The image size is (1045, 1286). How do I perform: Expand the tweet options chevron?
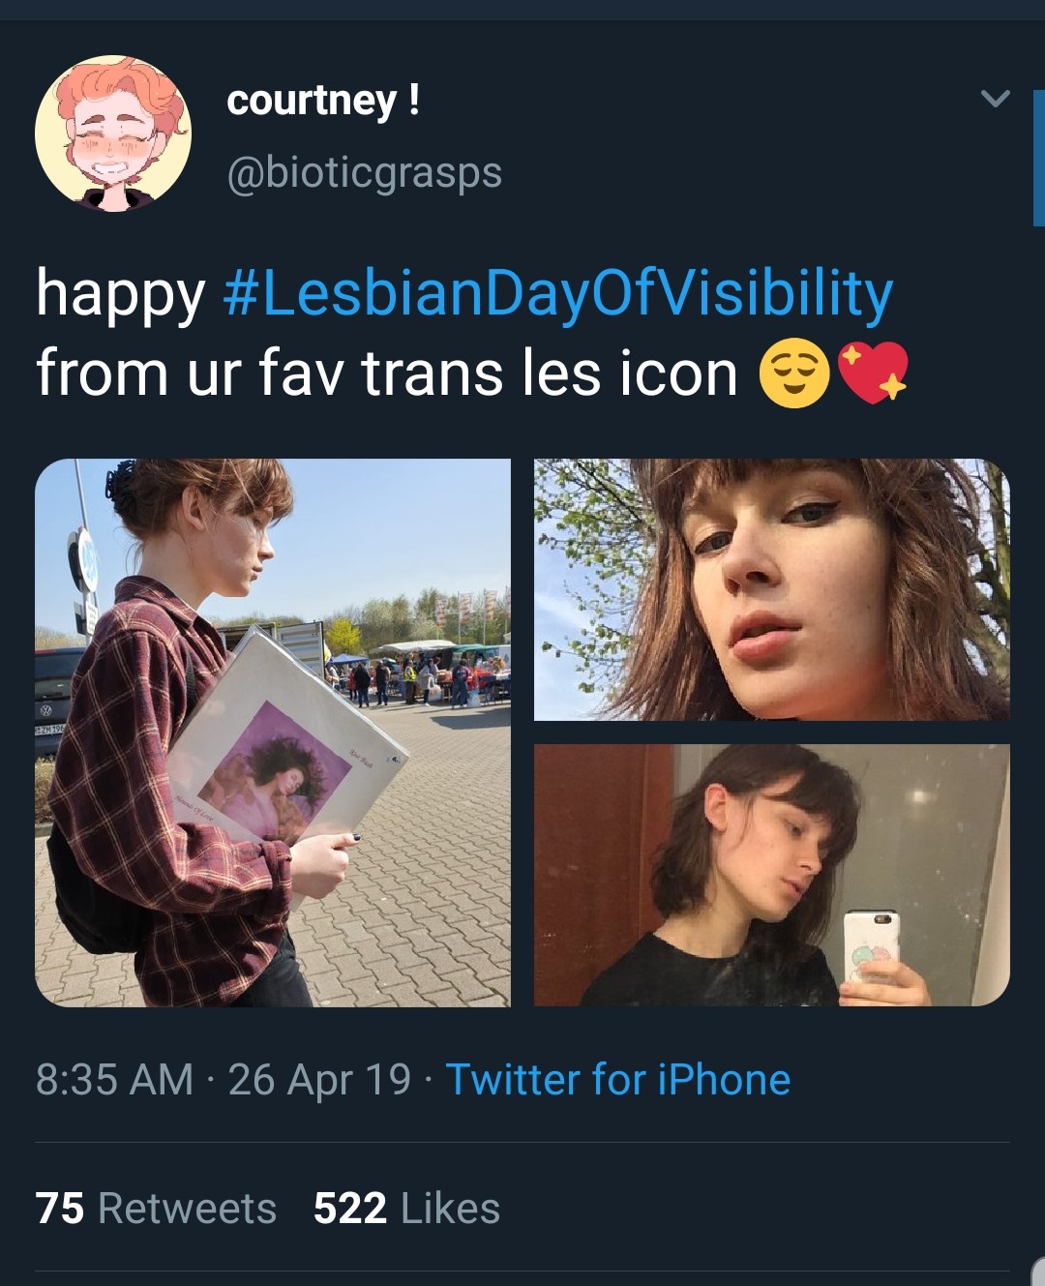point(995,99)
